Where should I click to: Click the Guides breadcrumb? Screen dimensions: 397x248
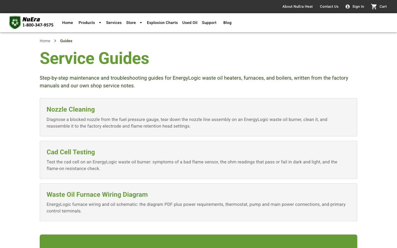tap(66, 41)
